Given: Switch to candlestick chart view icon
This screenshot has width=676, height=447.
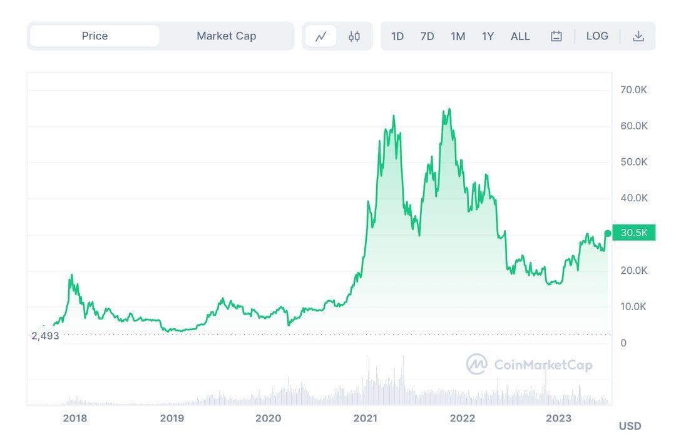Looking at the screenshot, I should (354, 36).
